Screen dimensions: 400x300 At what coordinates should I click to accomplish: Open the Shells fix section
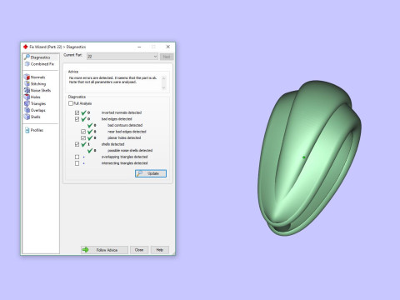click(32, 117)
